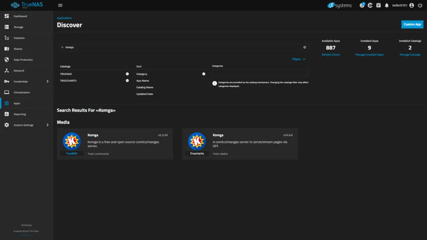Click the TrueCommand status icon
The image size is (427, 240).
pos(370,5)
